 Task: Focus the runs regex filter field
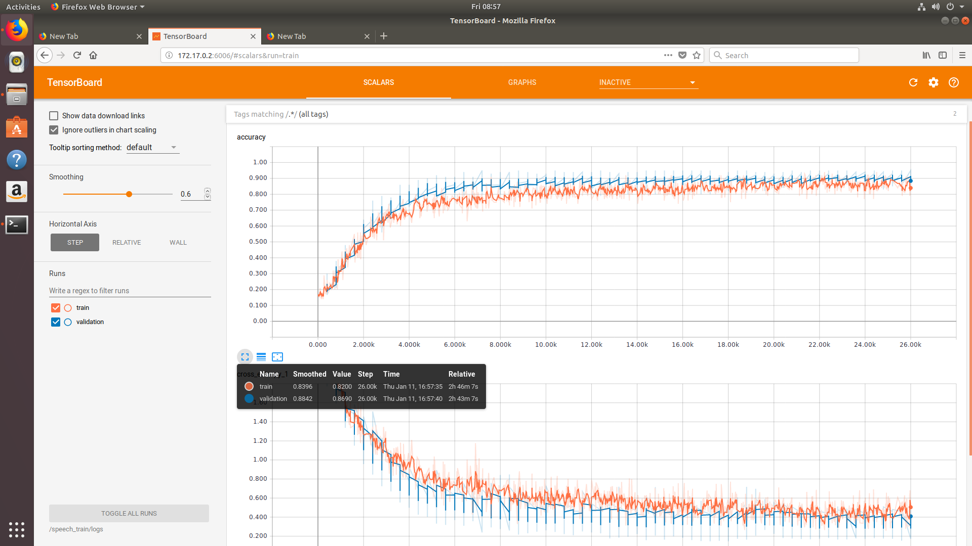(130, 291)
